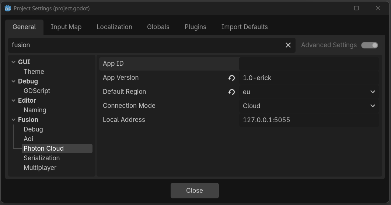
Task: Clear the fusion search filter
Action: point(288,45)
